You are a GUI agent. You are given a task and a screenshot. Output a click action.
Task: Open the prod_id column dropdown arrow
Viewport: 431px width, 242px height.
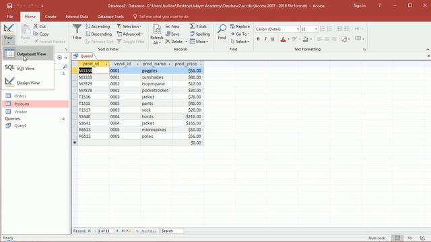(106, 64)
